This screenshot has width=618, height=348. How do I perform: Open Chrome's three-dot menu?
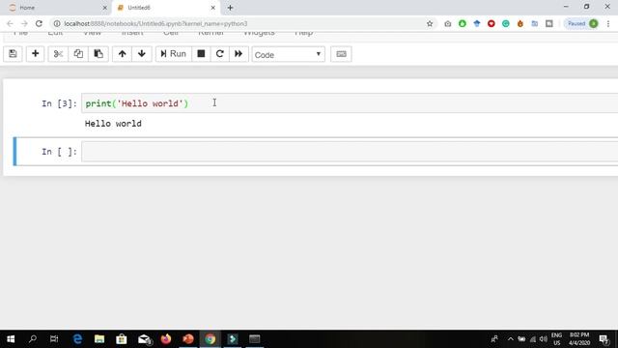608,23
